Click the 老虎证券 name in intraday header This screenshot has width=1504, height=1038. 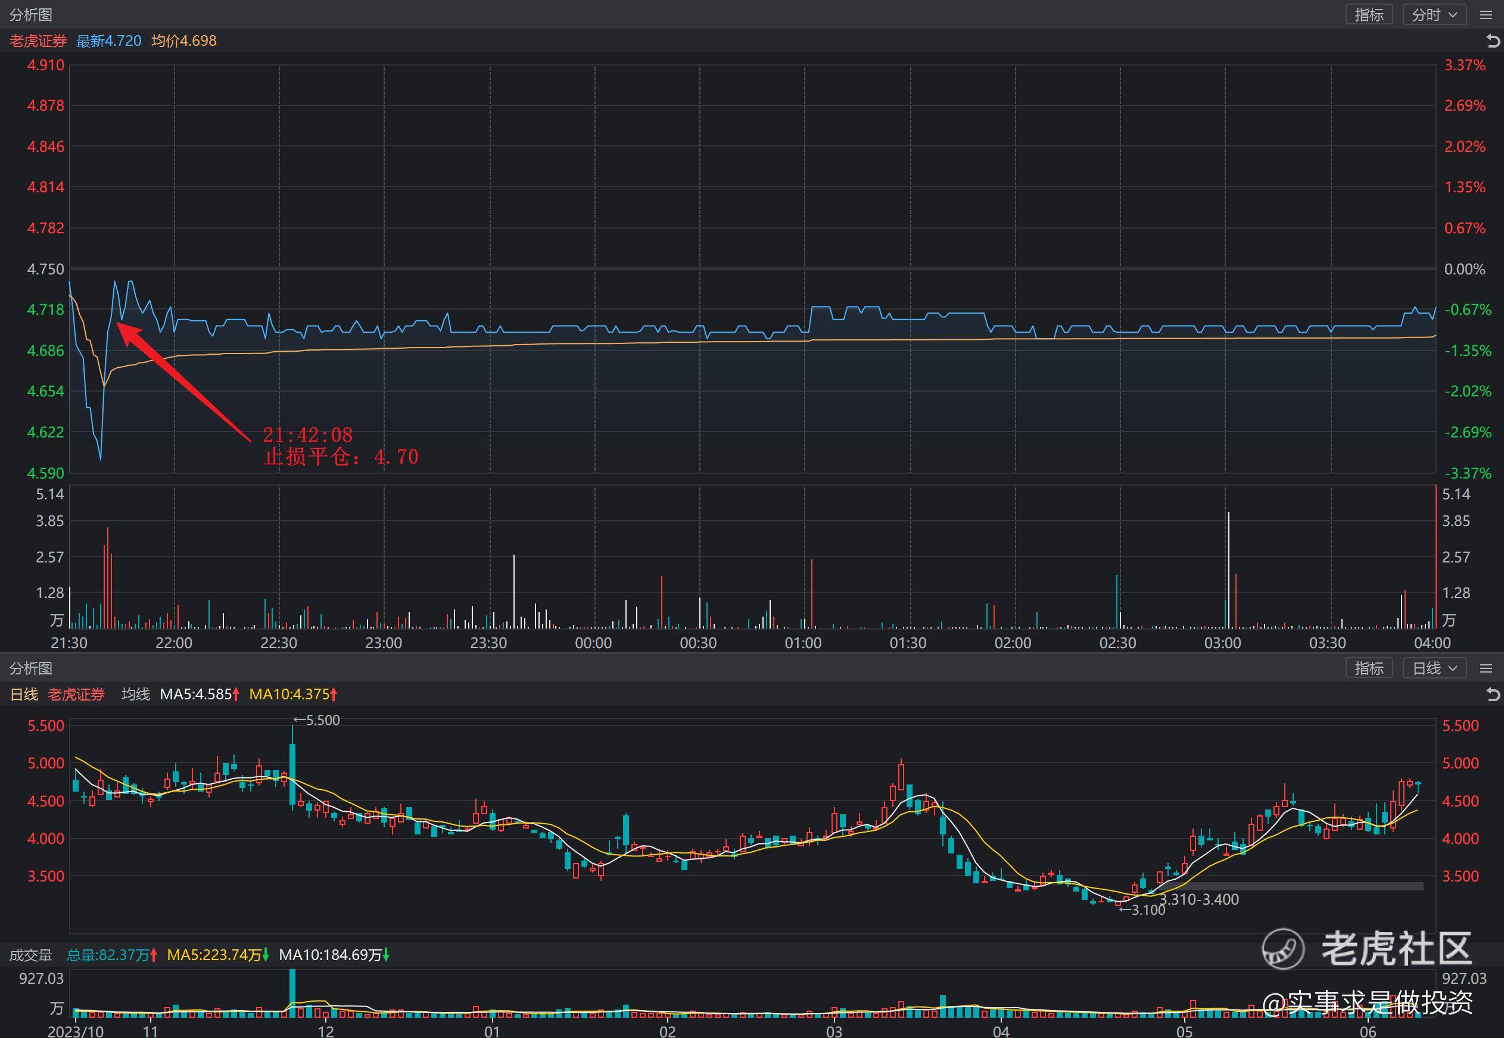tap(38, 41)
